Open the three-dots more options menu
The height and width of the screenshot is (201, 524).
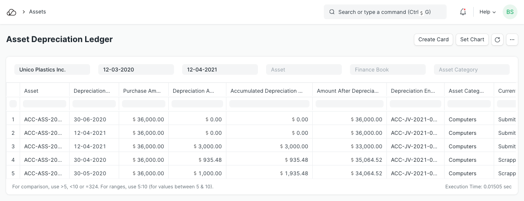point(512,40)
